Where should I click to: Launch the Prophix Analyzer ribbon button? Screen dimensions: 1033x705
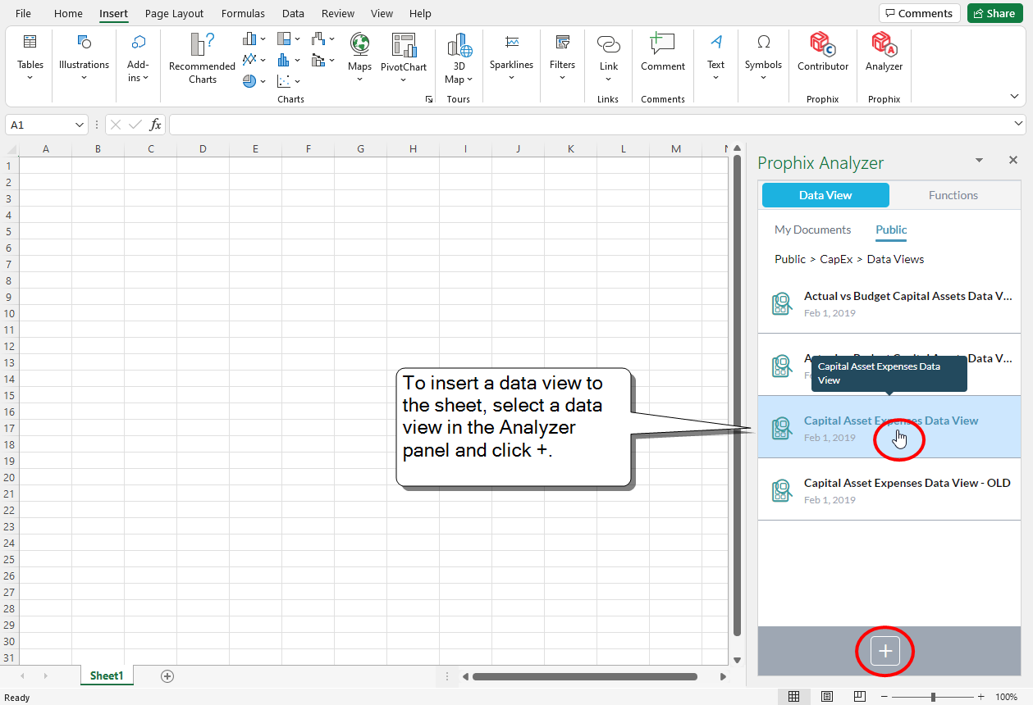coord(884,52)
